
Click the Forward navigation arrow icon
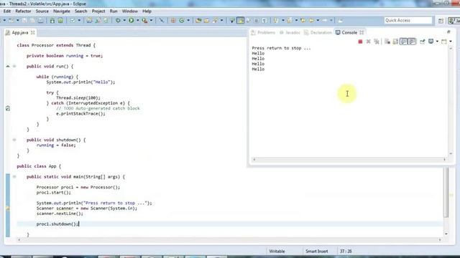(324, 20)
